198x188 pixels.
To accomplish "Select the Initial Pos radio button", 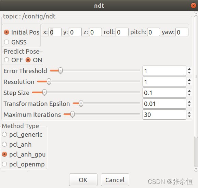I will coord(6,32).
